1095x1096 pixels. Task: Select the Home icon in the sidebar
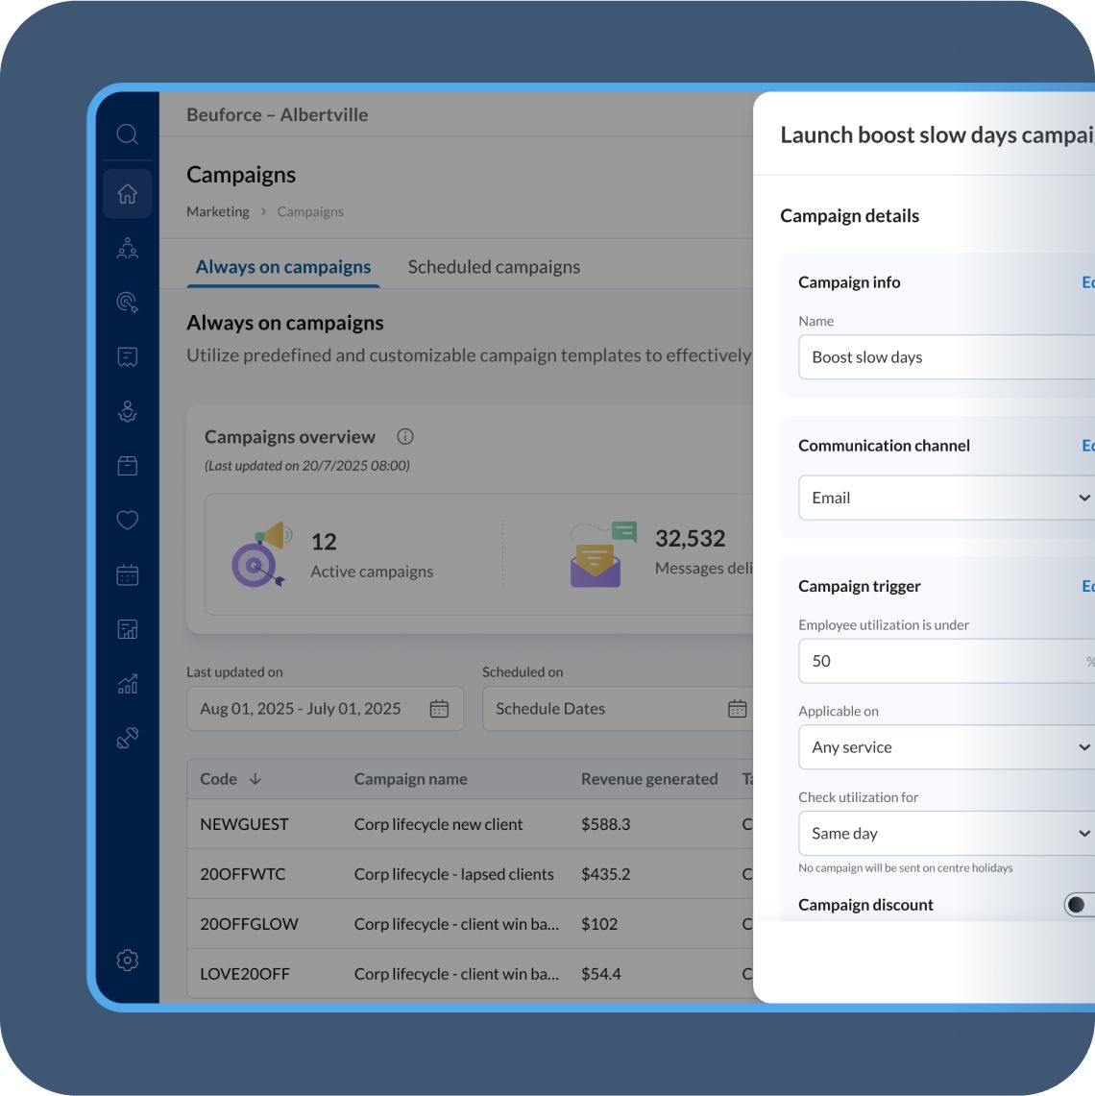click(128, 193)
